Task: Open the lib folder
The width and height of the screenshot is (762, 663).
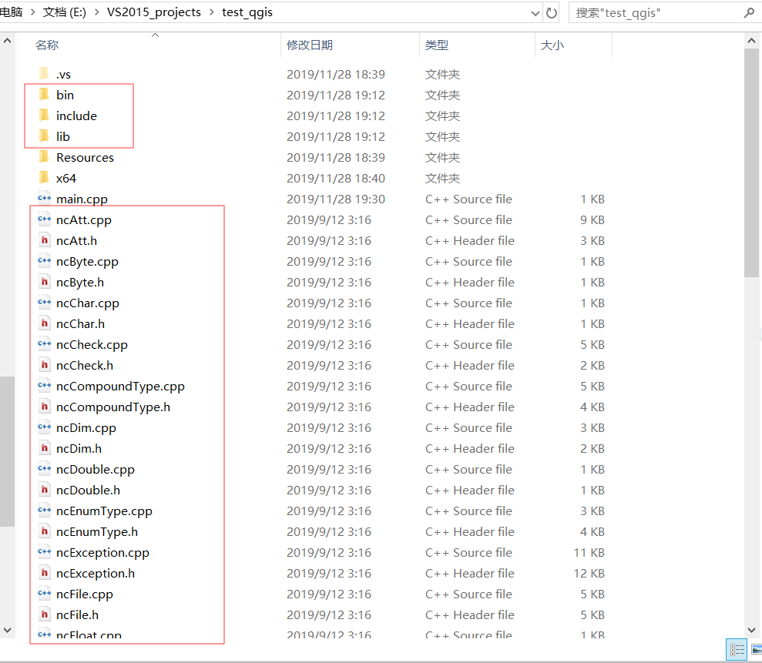Action: 64,136
